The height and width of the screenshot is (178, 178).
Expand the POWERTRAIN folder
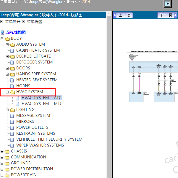point(2,175)
